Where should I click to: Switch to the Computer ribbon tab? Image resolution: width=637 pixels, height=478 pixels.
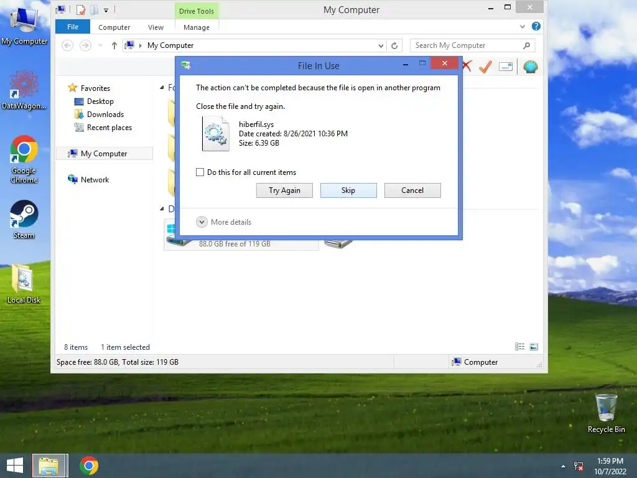click(114, 27)
